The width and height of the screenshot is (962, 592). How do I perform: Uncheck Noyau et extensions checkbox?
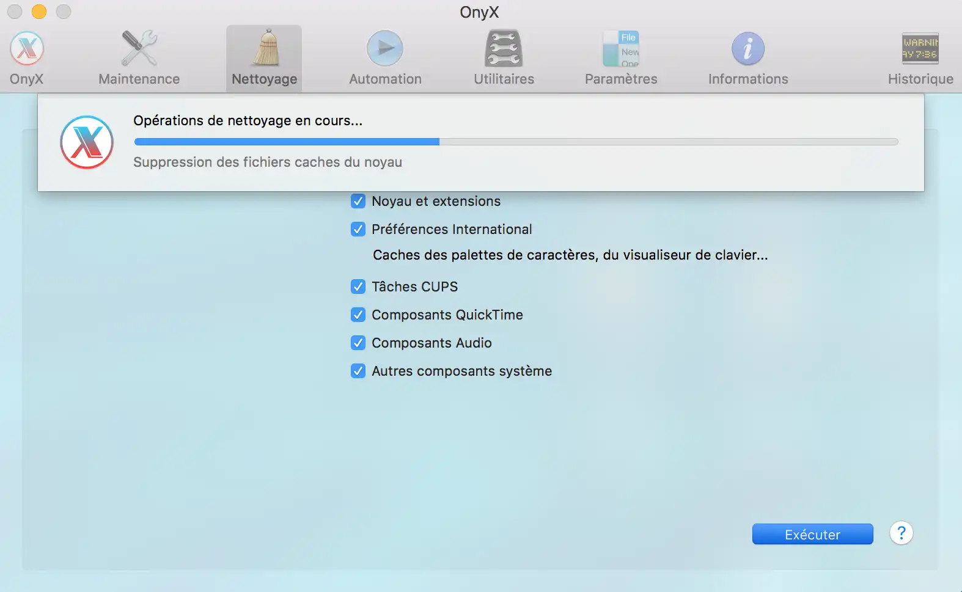(x=358, y=201)
